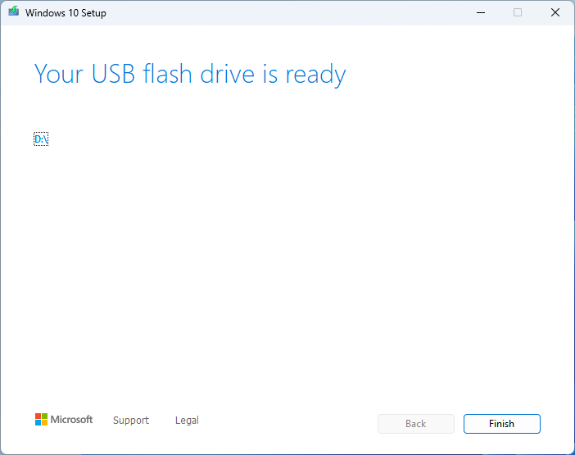Click the Windows 10 Setup title bar icon
The image size is (575, 455).
pos(14,12)
